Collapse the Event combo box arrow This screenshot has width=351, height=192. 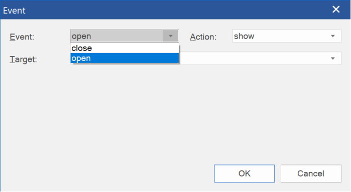[x=171, y=36]
